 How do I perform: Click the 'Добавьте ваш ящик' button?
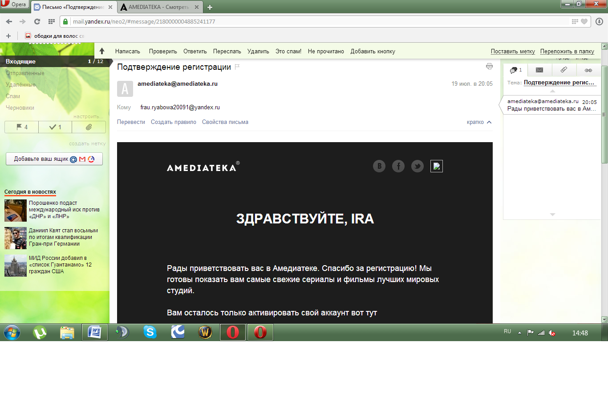(54, 159)
